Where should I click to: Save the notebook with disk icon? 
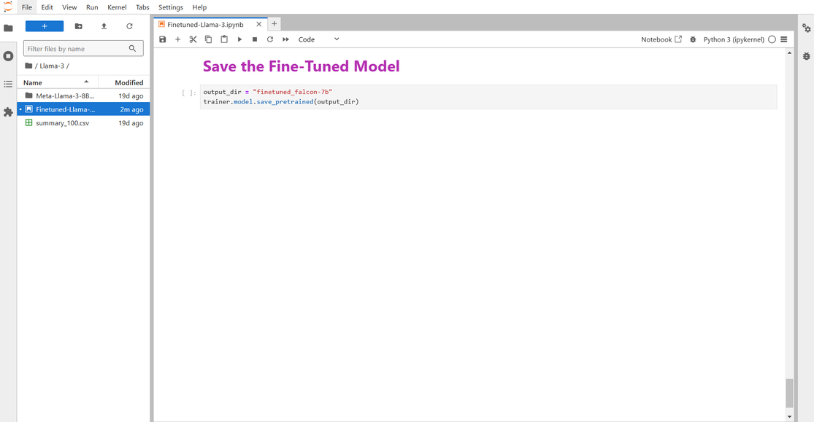(x=163, y=39)
